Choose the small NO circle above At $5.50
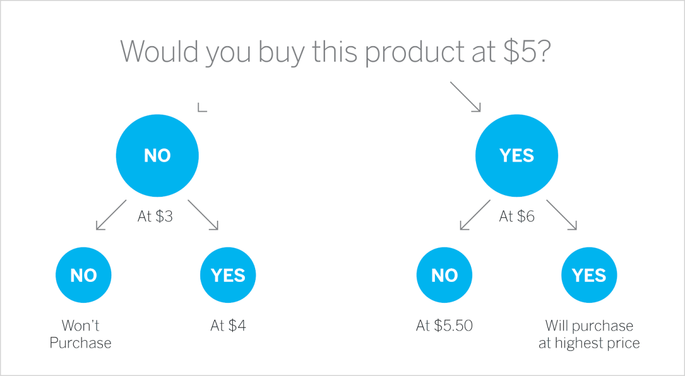Screen dimensions: 685x376 coord(444,276)
